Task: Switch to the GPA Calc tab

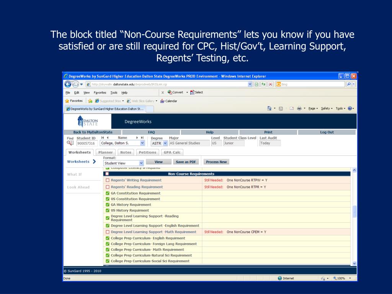Action: click(172, 152)
